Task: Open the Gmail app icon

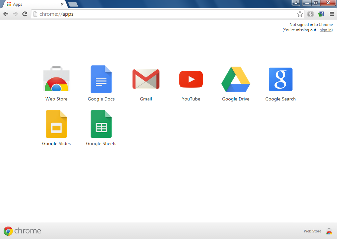Action: point(146,79)
